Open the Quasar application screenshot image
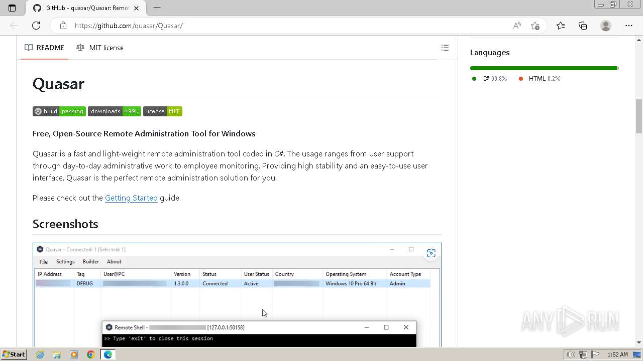The image size is (643, 361). click(237, 295)
